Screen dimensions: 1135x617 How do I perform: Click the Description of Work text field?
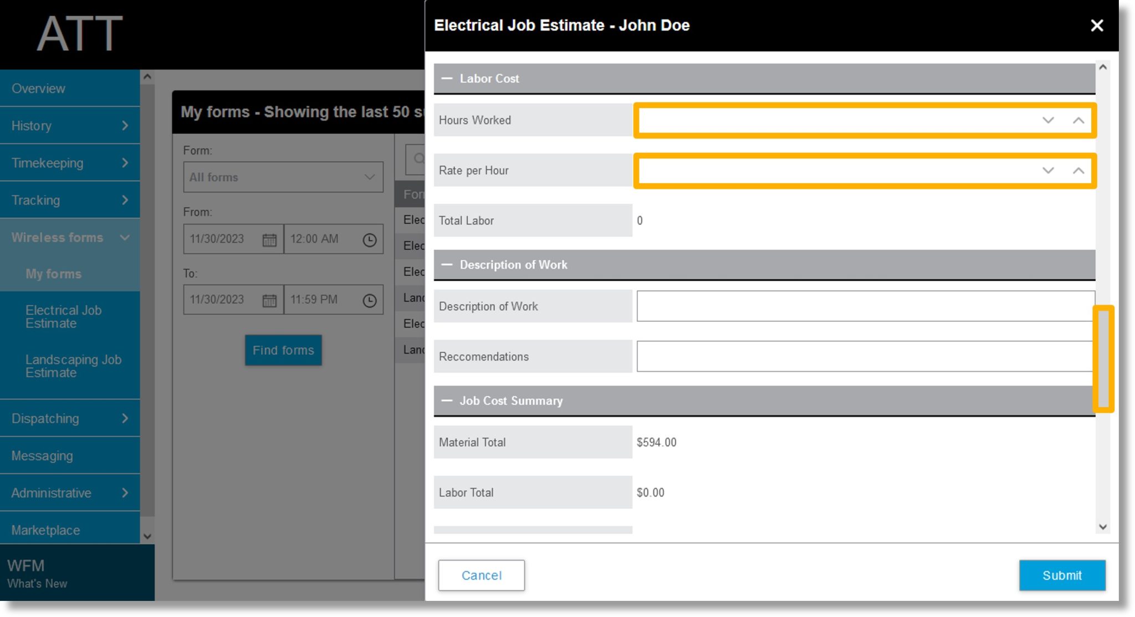click(x=865, y=306)
